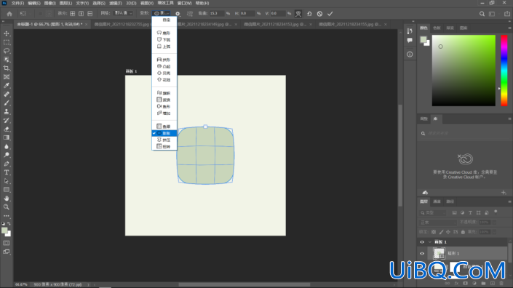
Task: Open the collapsed History panel icon
Action: point(410,31)
